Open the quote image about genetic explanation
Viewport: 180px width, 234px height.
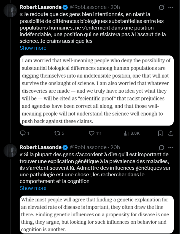point(97,214)
